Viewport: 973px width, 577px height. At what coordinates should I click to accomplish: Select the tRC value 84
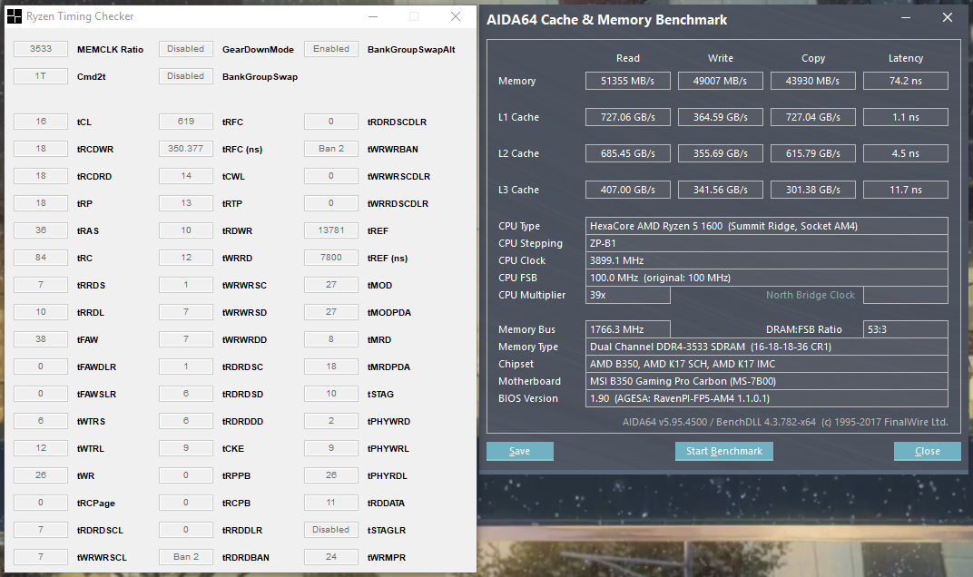tap(41, 258)
